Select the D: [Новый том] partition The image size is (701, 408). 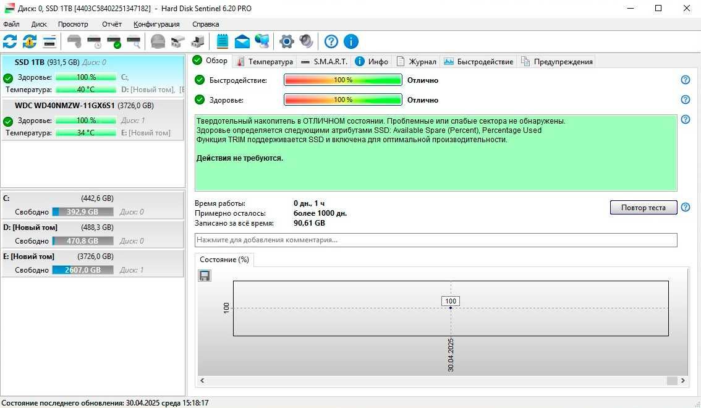pos(93,234)
